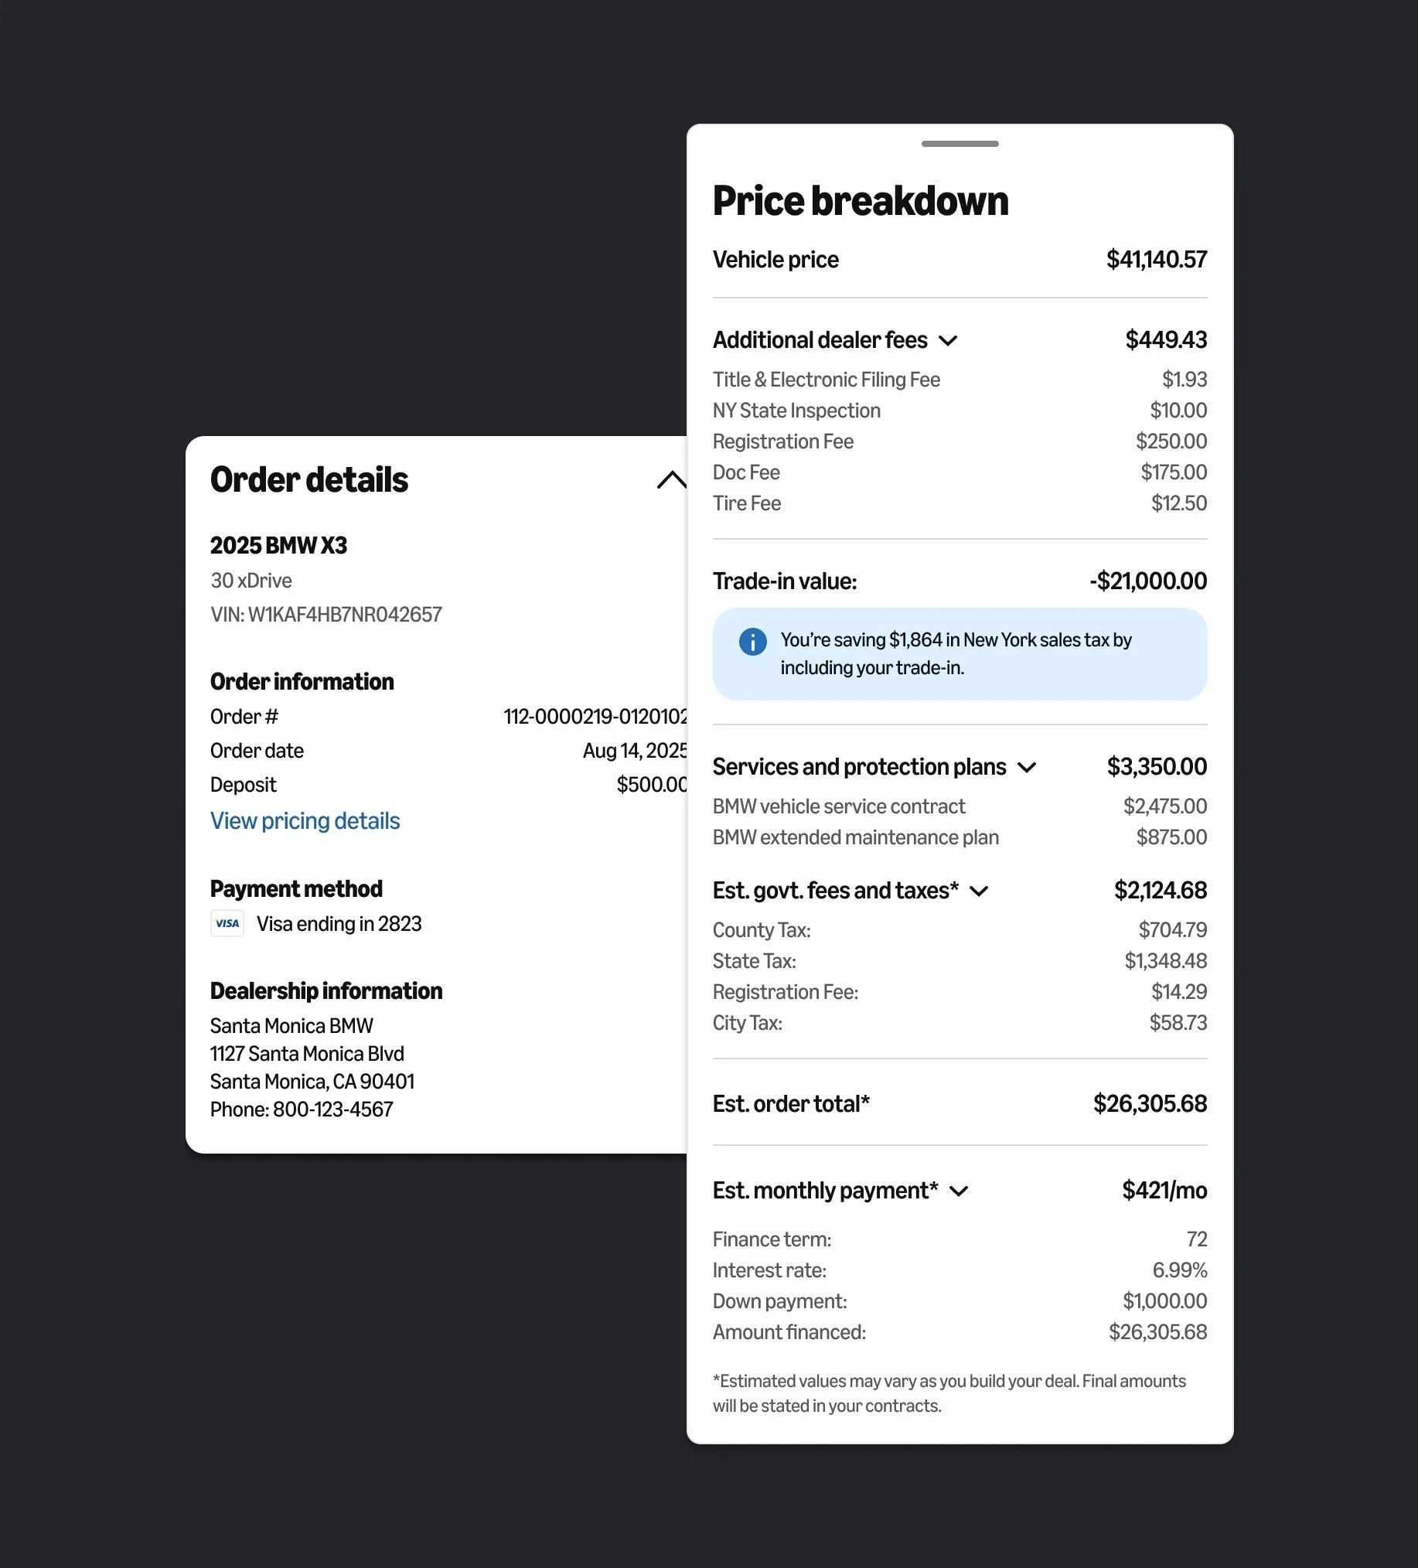Click the BMW vehicle service contract row
The height and width of the screenshot is (1568, 1418).
tap(959, 806)
